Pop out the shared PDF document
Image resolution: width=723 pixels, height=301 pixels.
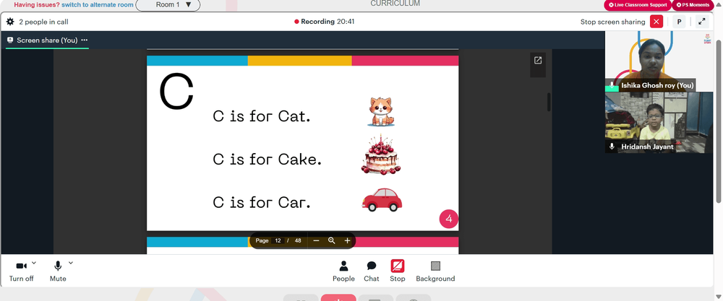point(538,61)
